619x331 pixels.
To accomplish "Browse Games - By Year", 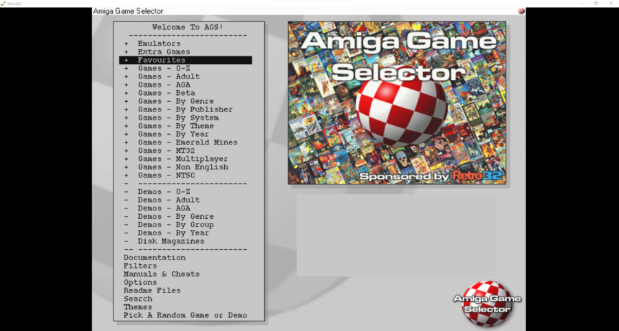I will 173,134.
